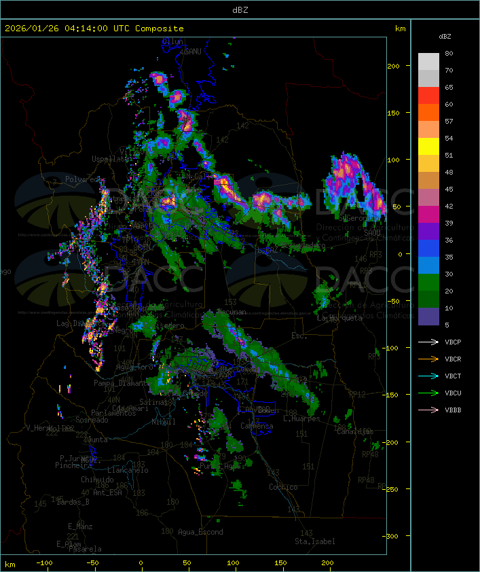Click the cyan VBCT arrow icon
The height and width of the screenshot is (572, 480).
(429, 376)
